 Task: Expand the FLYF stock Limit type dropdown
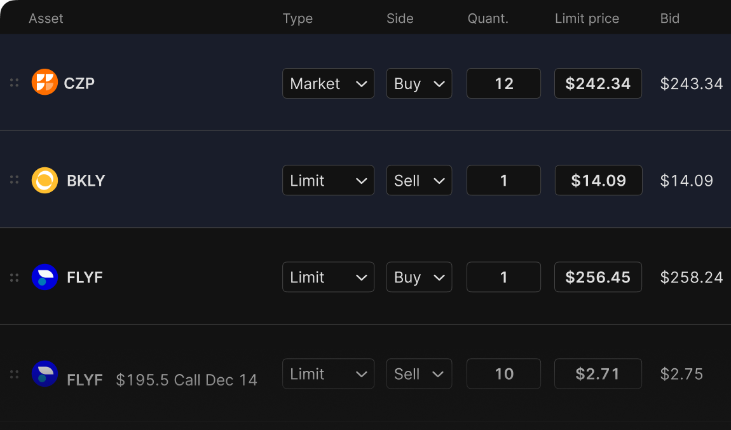click(x=328, y=277)
